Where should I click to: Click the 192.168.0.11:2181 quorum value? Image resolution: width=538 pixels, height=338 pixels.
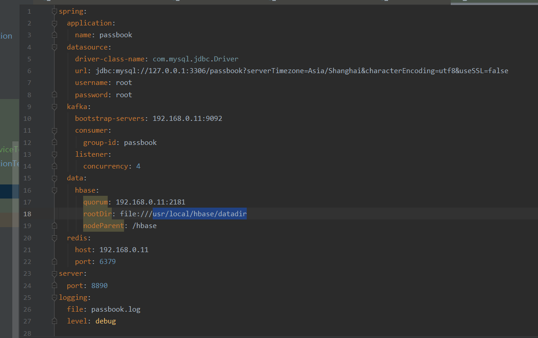coord(150,202)
